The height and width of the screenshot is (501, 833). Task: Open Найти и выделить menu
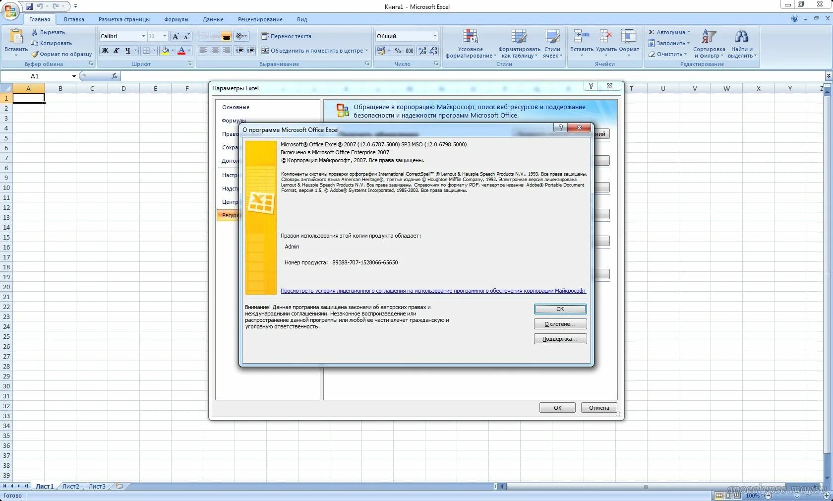[x=742, y=44]
